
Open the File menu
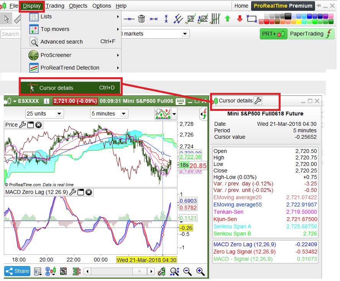pos(13,6)
